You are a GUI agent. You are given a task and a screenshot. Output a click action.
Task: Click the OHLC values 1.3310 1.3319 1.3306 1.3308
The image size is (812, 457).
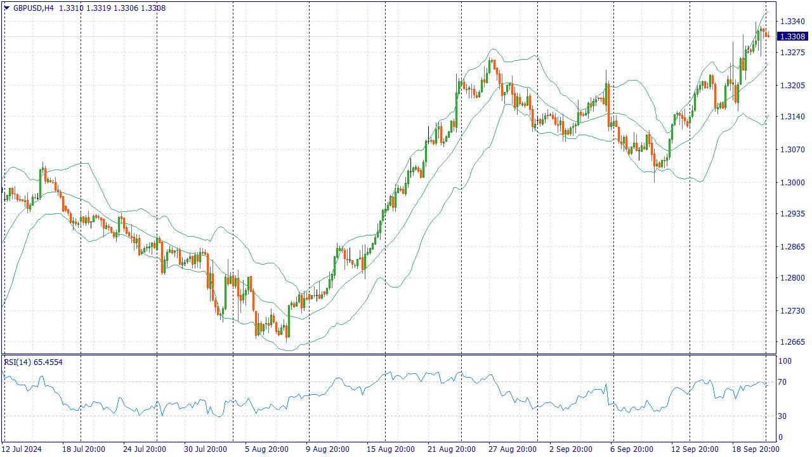pos(112,8)
